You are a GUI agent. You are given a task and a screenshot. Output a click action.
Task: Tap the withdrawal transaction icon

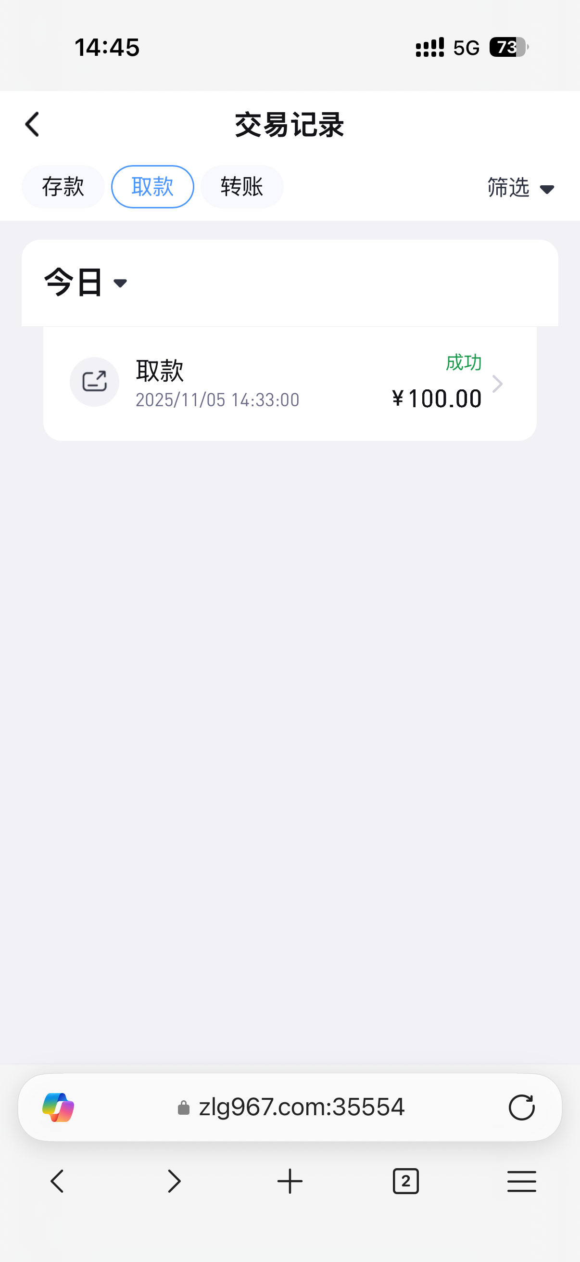coord(94,382)
